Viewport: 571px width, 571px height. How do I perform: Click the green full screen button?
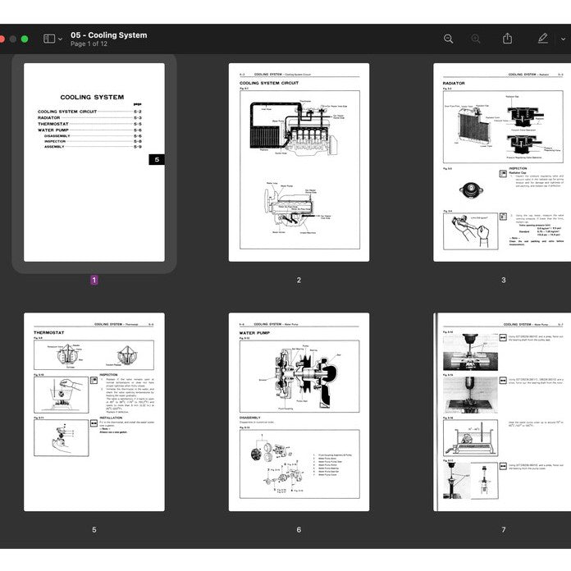[x=25, y=39]
